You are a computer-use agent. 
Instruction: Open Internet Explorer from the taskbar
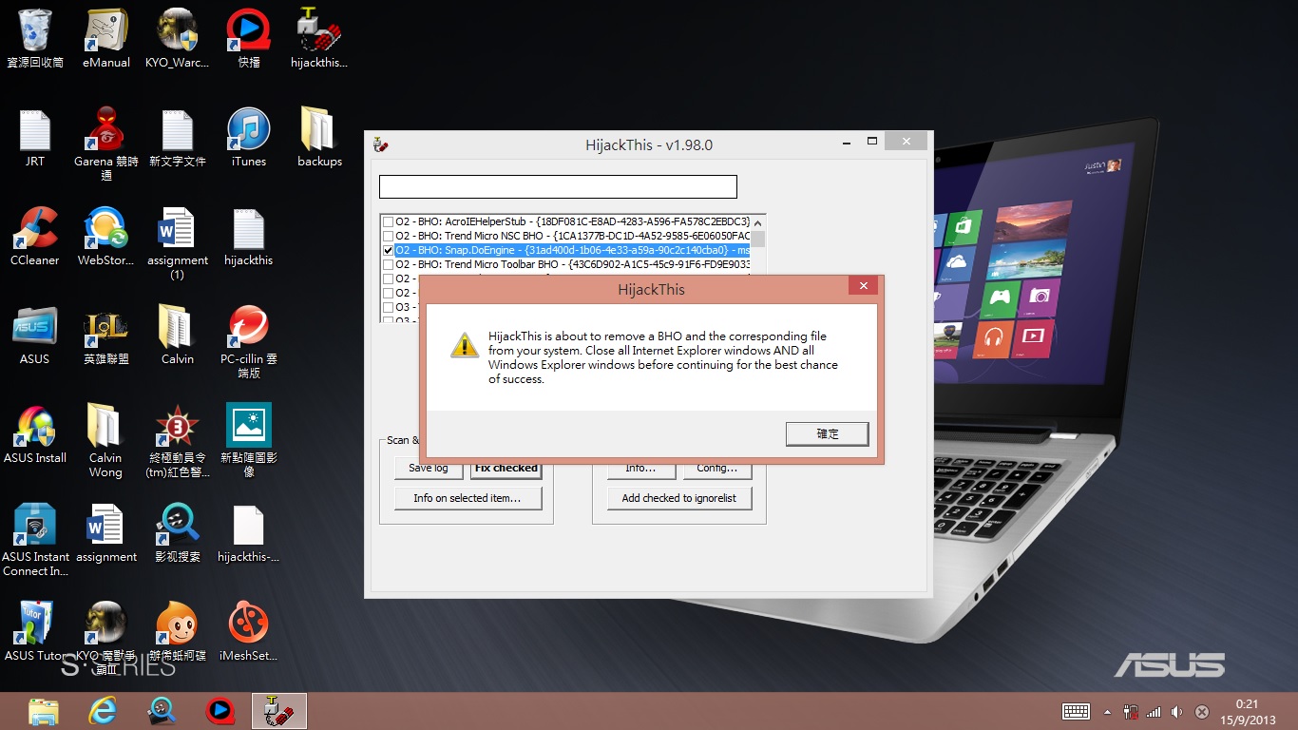pos(103,710)
